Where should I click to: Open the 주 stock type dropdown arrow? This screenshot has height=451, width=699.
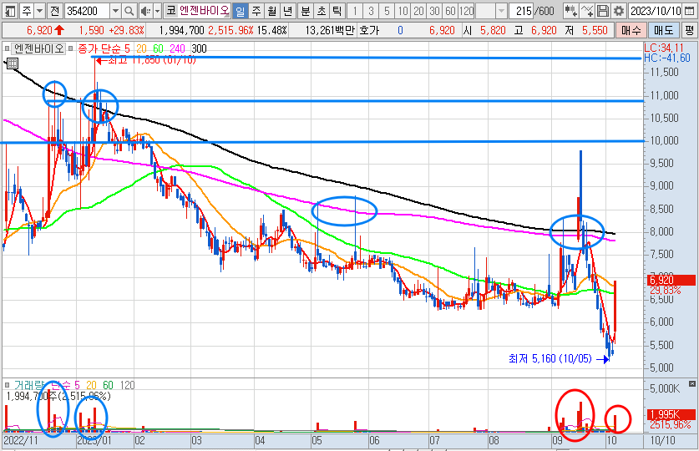click(40, 11)
